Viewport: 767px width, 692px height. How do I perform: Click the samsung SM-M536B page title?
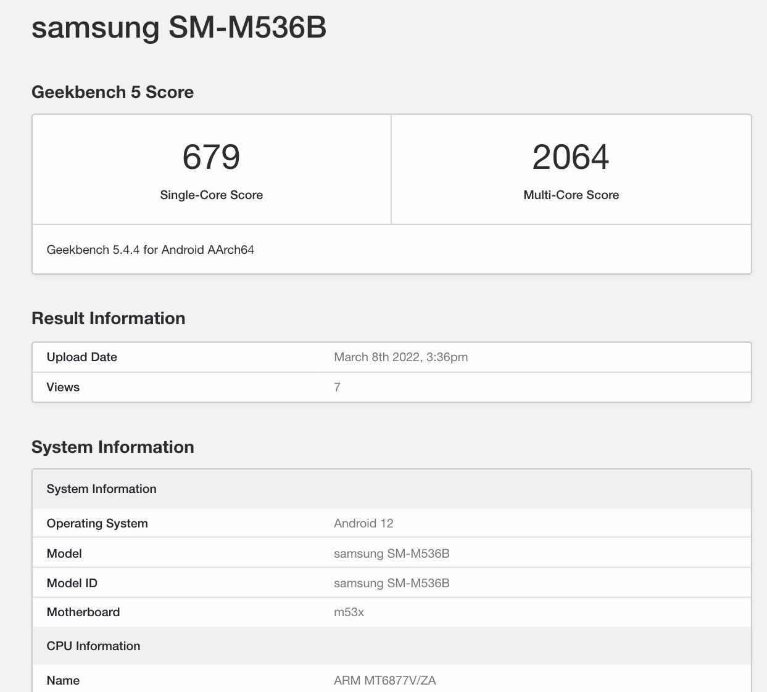coord(179,28)
